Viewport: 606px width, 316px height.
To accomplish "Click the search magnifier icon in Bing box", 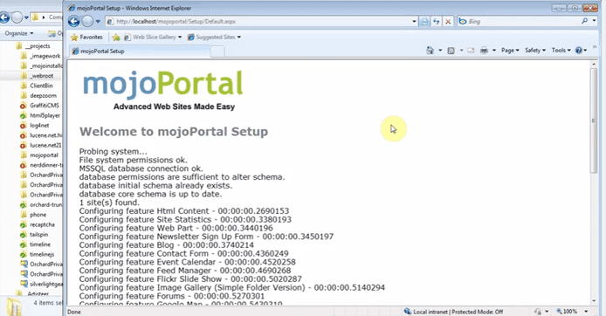I will (585, 21).
